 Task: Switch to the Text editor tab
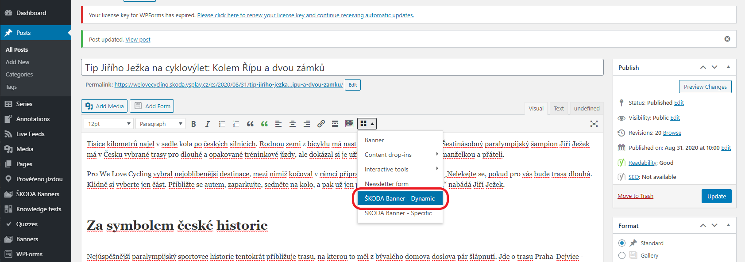pos(559,108)
